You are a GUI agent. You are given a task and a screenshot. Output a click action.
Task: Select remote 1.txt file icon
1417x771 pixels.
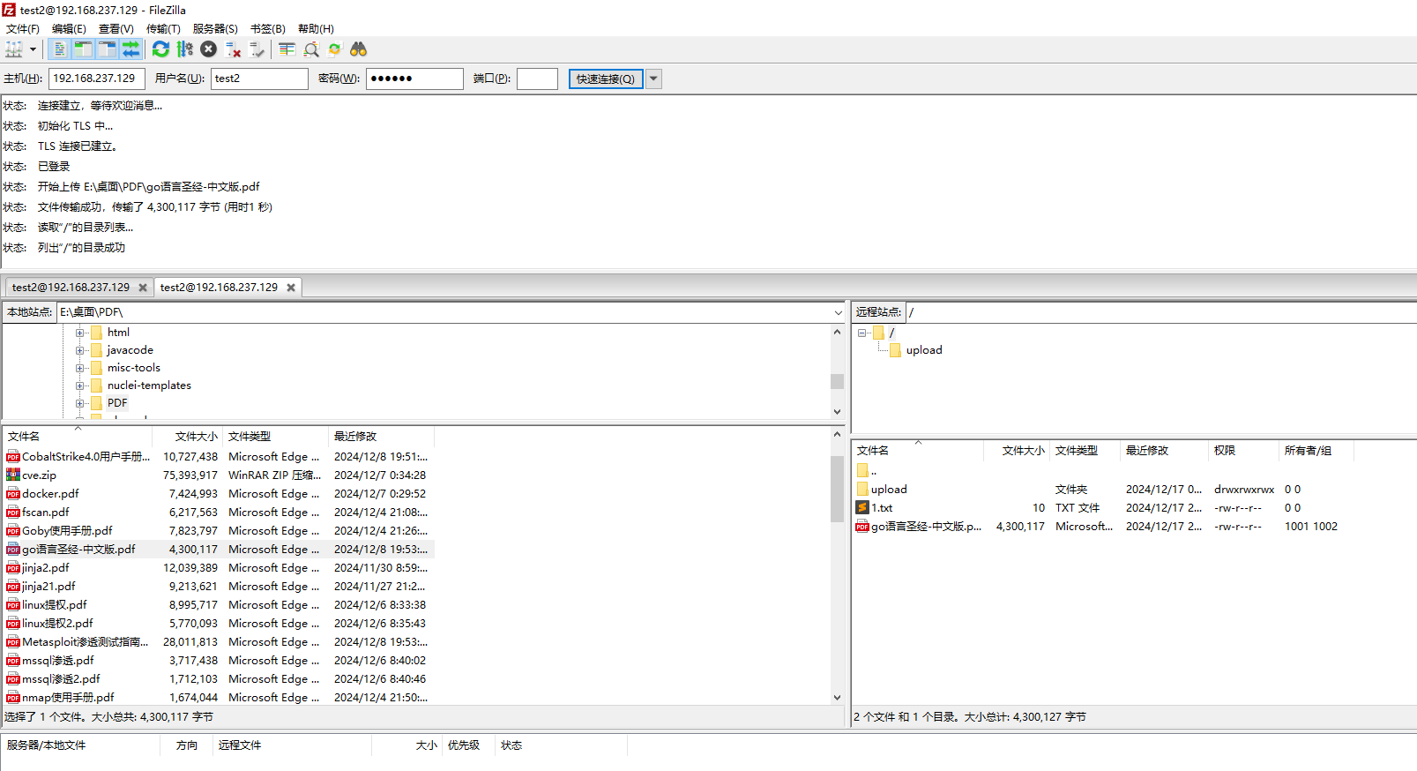tap(862, 507)
